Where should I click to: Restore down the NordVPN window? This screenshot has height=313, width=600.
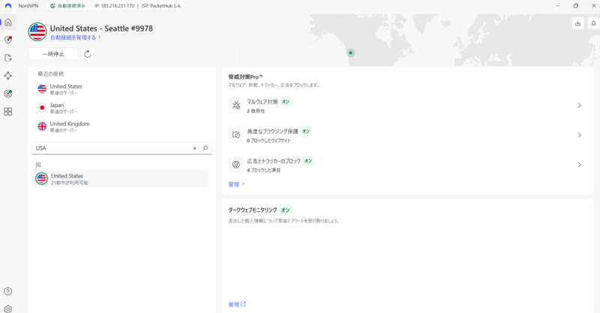pos(575,6)
